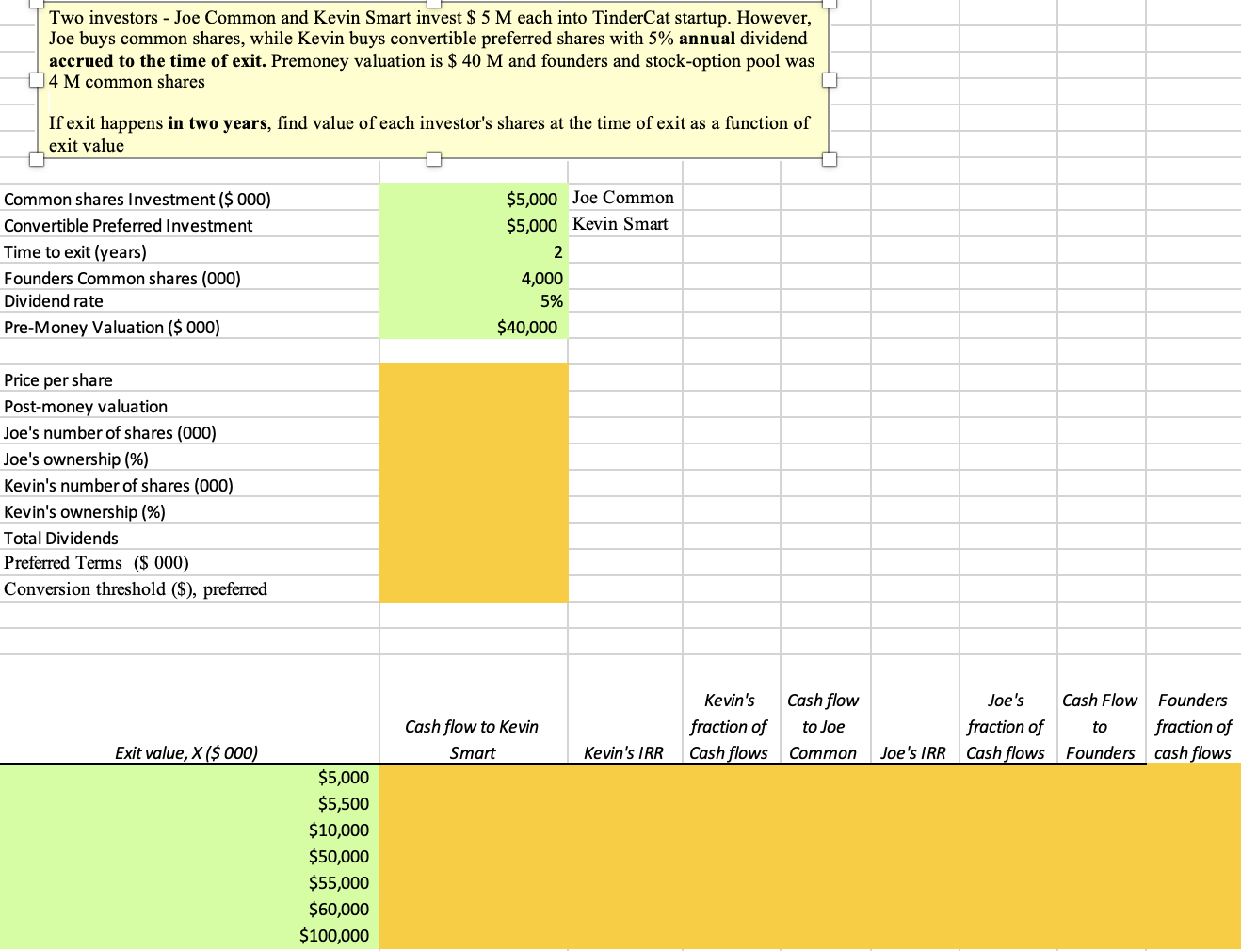Select the "Conversion threshold ($), preferred" label
This screenshot has height=951, width=1241.
136,589
